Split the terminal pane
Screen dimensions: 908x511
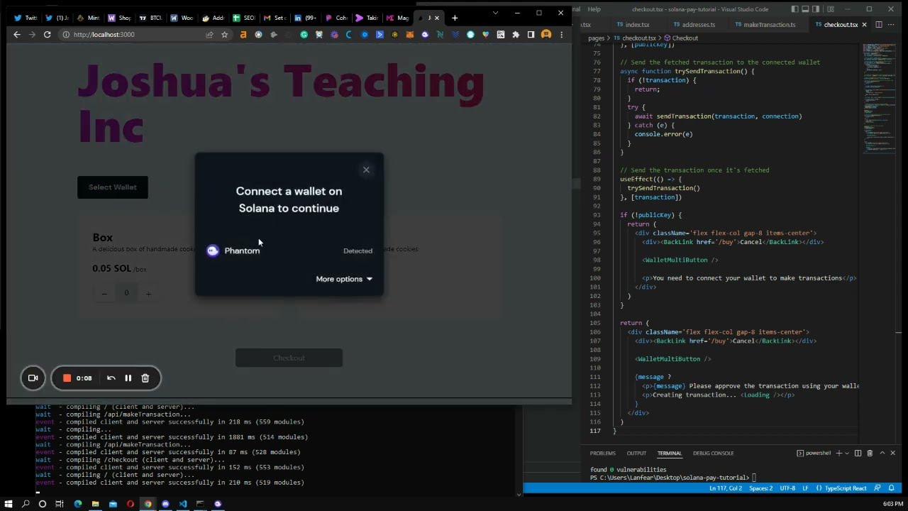pyautogui.click(x=858, y=454)
